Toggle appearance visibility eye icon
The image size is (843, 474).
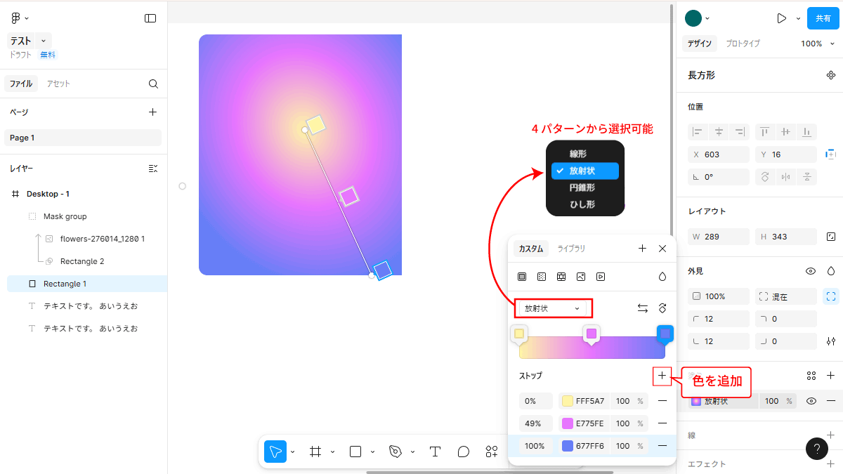811,271
